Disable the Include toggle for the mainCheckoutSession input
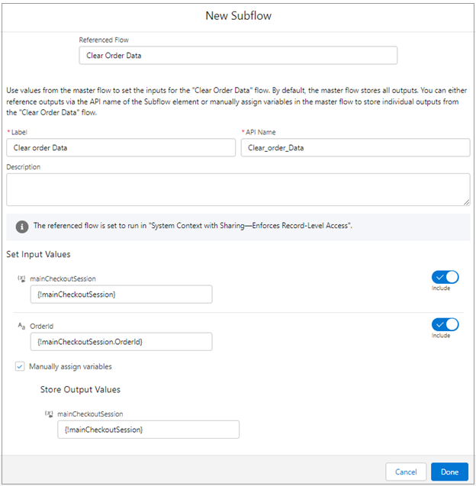Viewport: 476px width, 486px height. click(445, 277)
